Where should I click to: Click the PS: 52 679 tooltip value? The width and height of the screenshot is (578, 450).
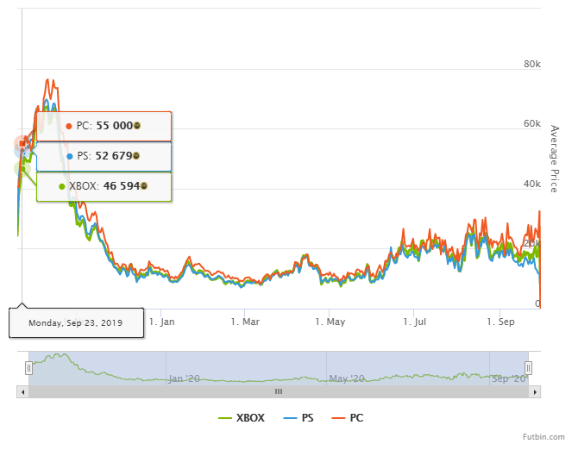(104, 156)
